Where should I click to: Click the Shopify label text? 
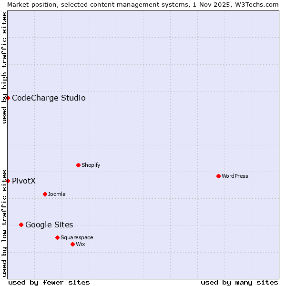(91, 165)
